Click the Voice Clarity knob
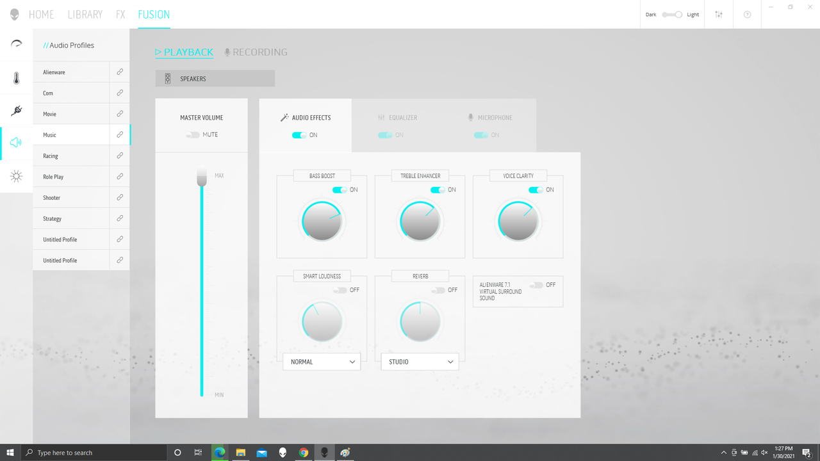 click(x=518, y=222)
